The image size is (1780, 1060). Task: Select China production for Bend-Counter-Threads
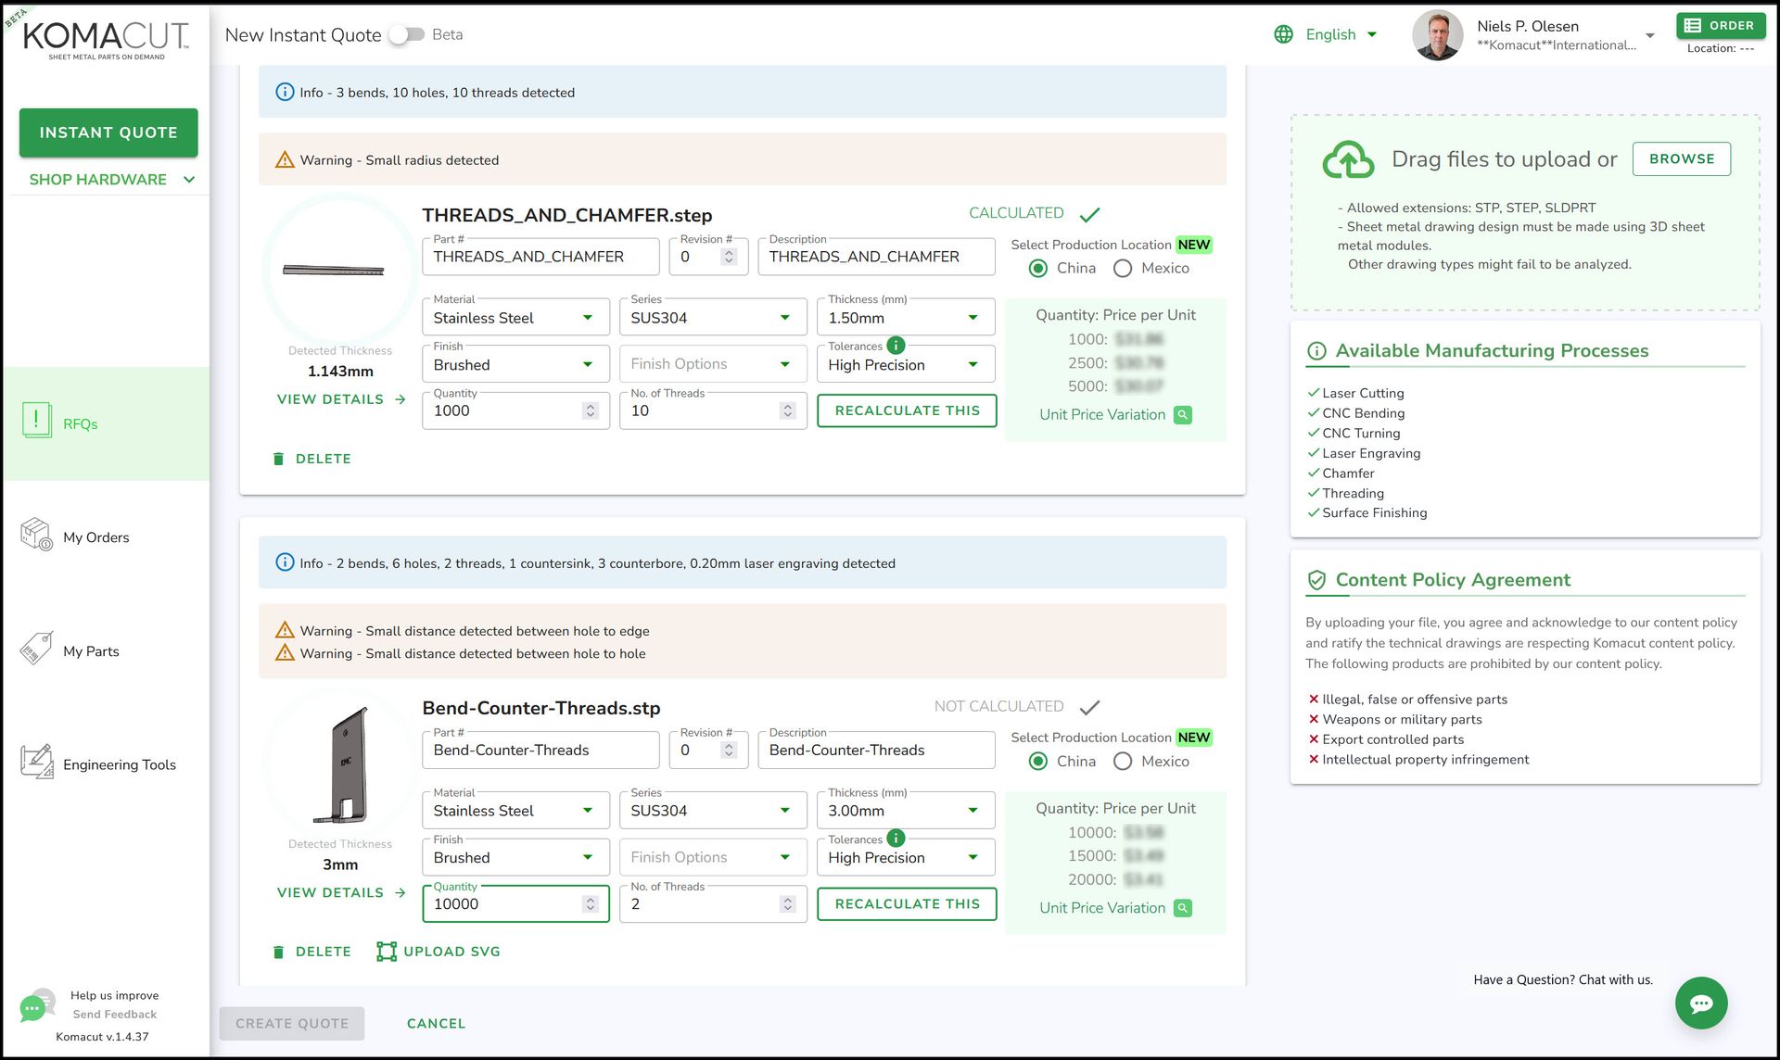[x=1038, y=762]
